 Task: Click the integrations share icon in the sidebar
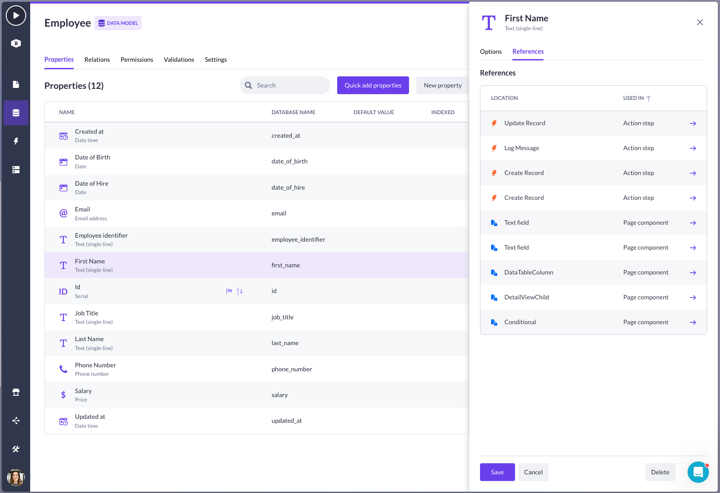[16, 421]
